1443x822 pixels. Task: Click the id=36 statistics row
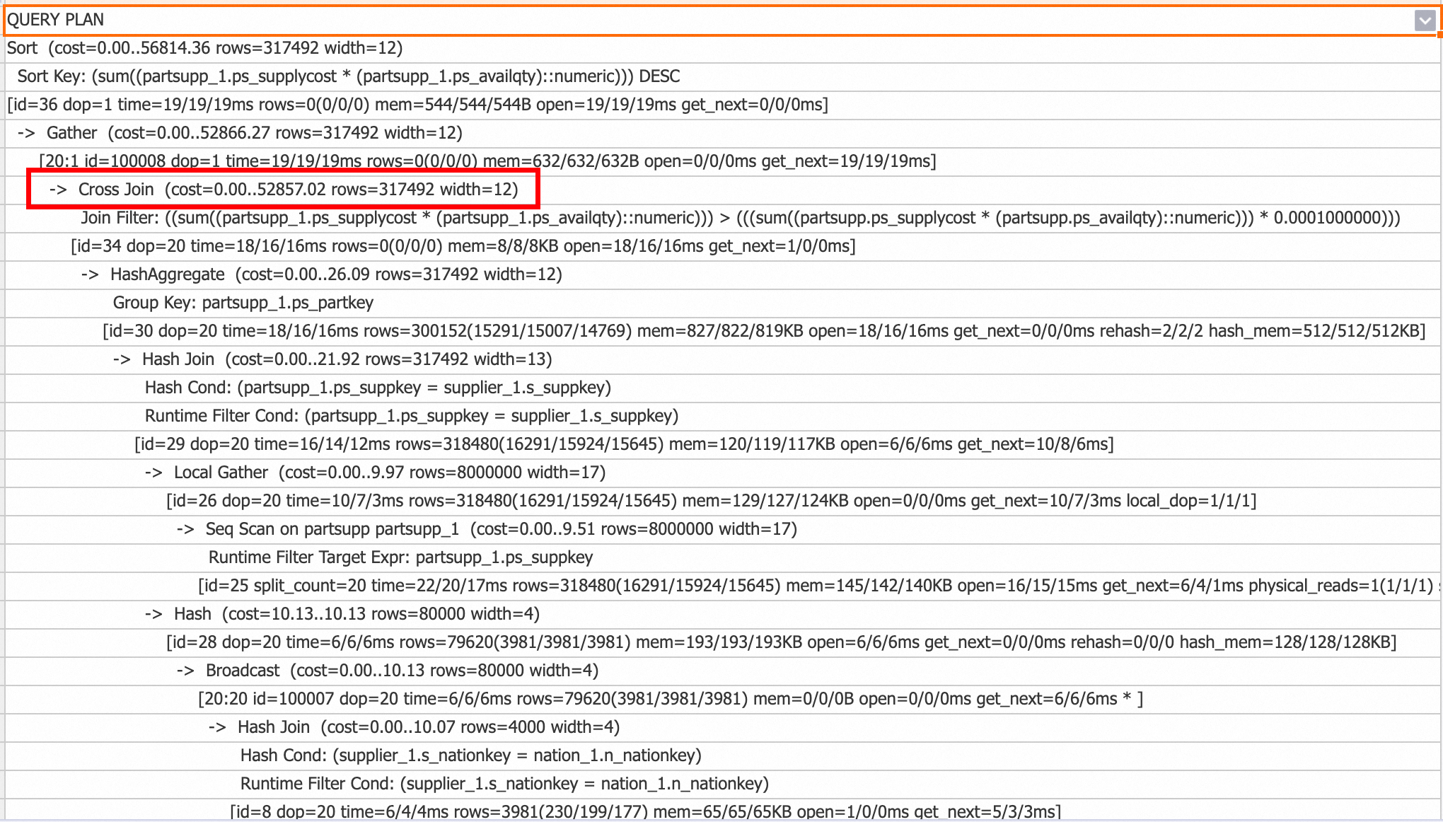tap(417, 105)
